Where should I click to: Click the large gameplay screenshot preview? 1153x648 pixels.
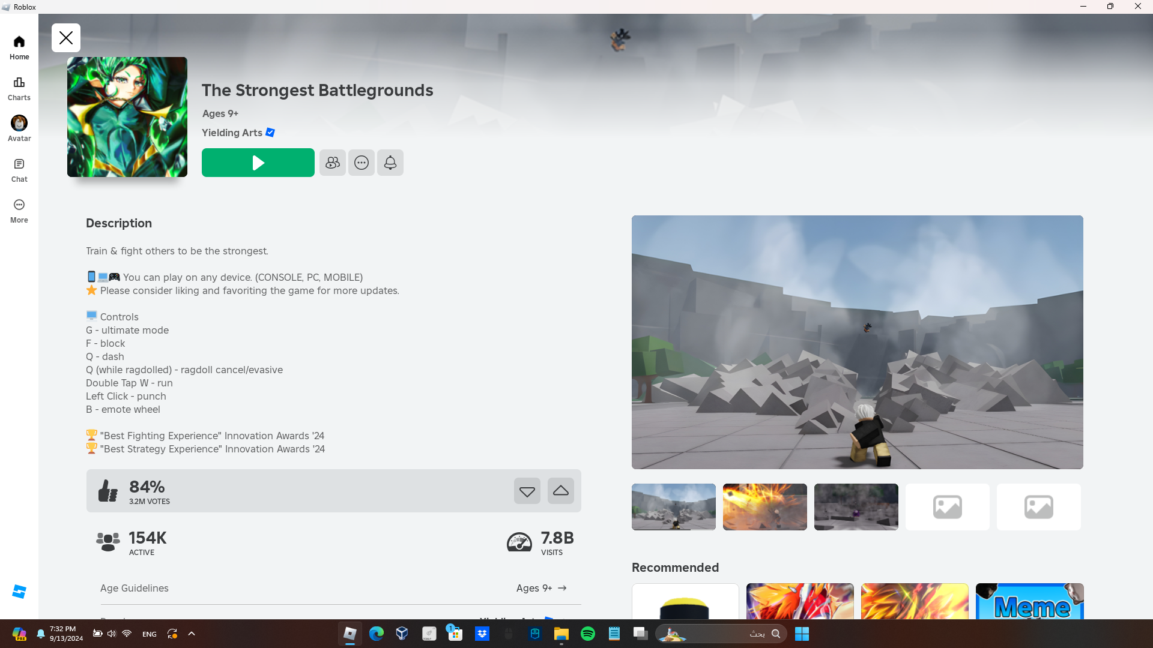click(858, 342)
